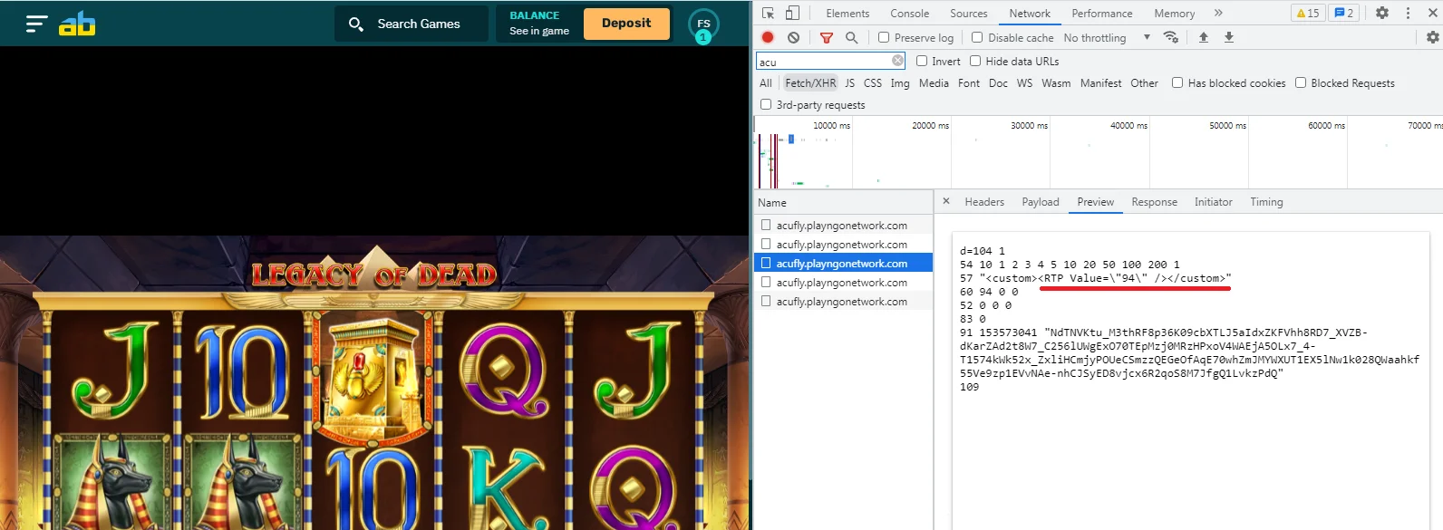This screenshot has width=1443, height=530.
Task: Click the 10000 ms timeline overview marker
Action: 831,125
